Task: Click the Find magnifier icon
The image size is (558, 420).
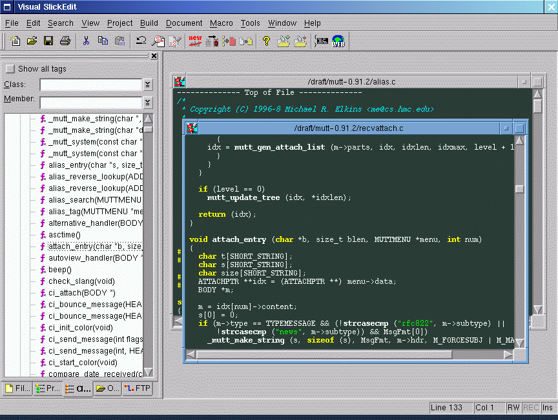Action: 158,41
